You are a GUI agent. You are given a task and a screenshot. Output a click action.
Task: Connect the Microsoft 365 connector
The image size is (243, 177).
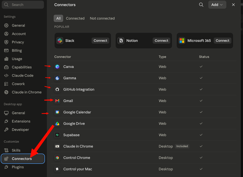(222, 41)
